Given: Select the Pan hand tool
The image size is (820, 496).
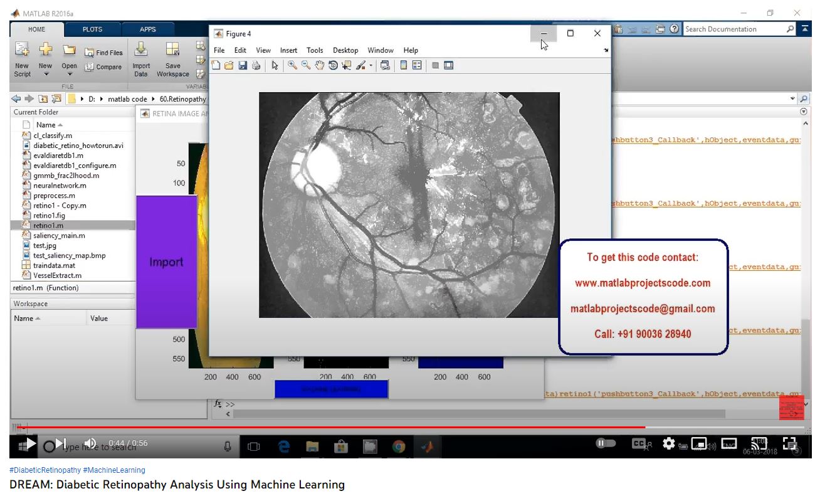Looking at the screenshot, I should pos(320,65).
